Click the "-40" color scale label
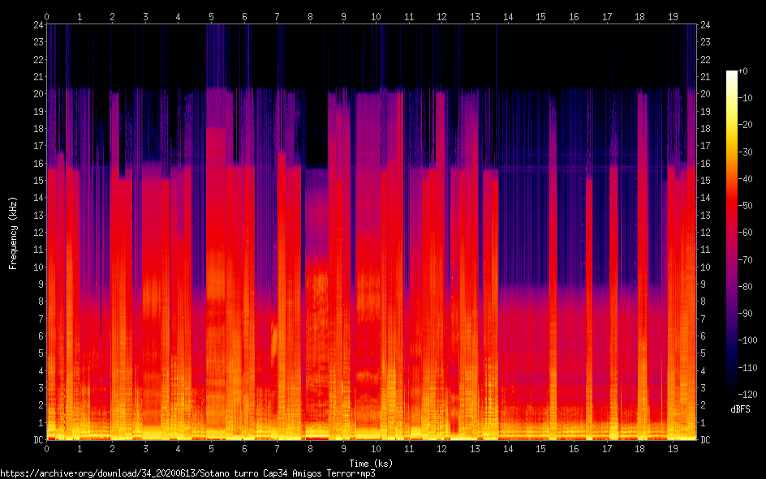 tap(745, 179)
